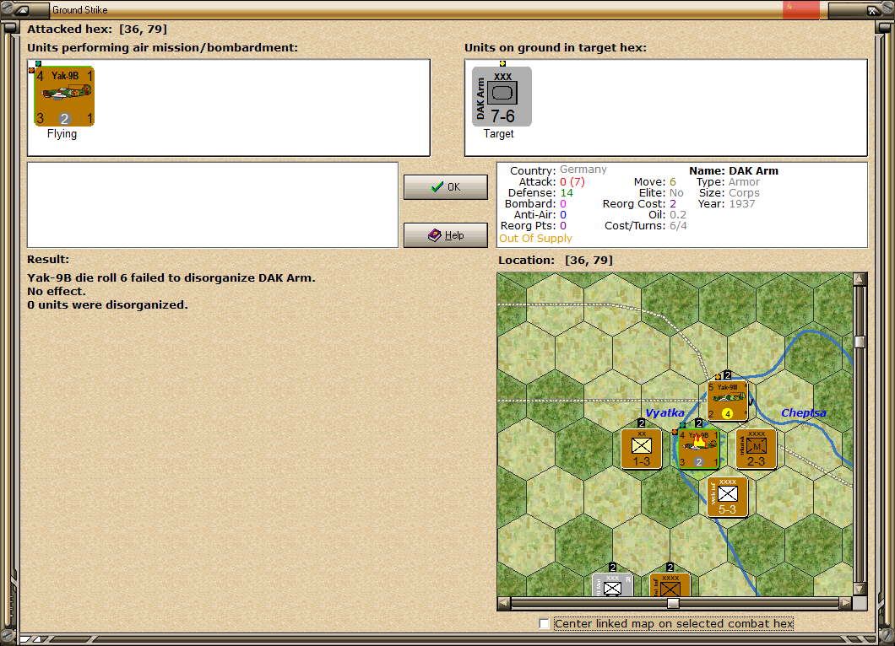Click the map horizontal scrollbar thumb
The height and width of the screenshot is (646, 895).
point(673,603)
